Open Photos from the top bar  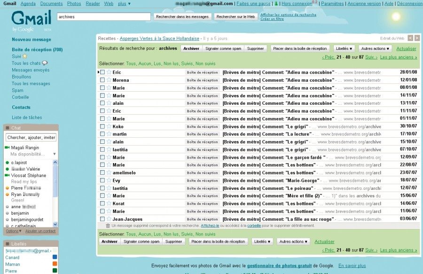(74, 3)
